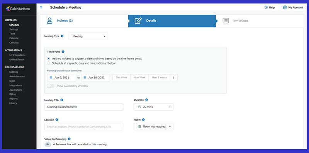Open Calendar in the sidebar
This screenshot has width=309, height=153.
14,38
